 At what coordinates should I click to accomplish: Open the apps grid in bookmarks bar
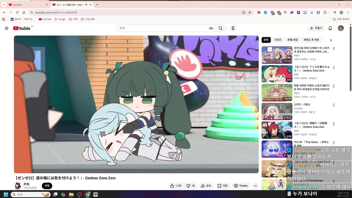click(x=4, y=19)
